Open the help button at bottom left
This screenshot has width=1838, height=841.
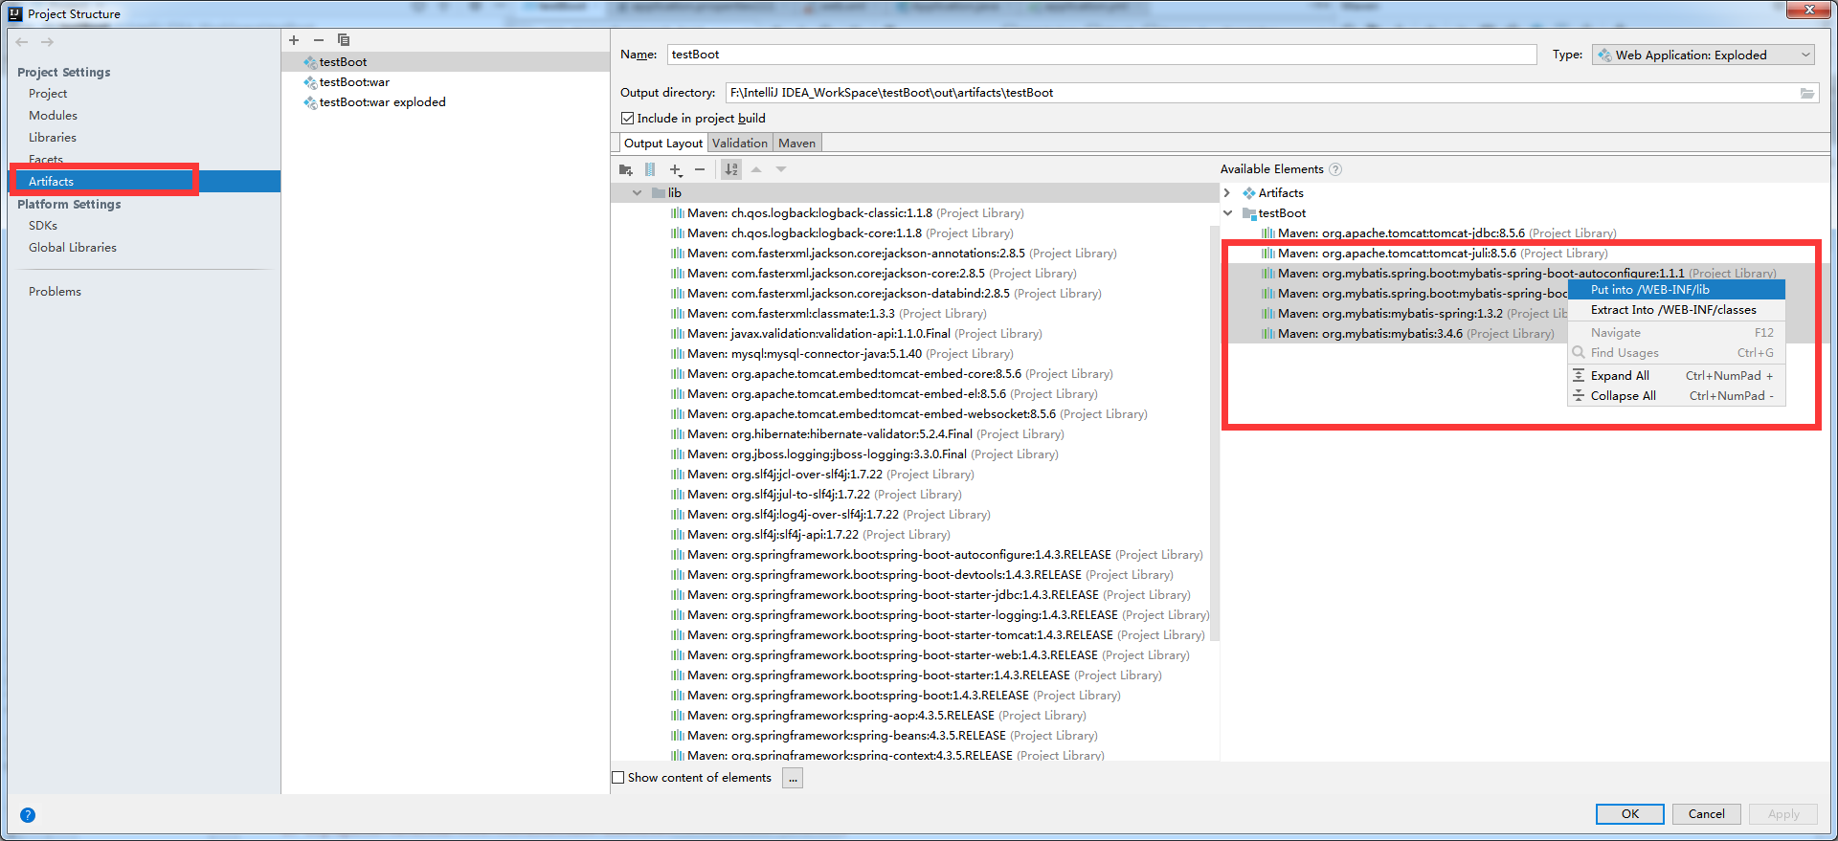[28, 815]
